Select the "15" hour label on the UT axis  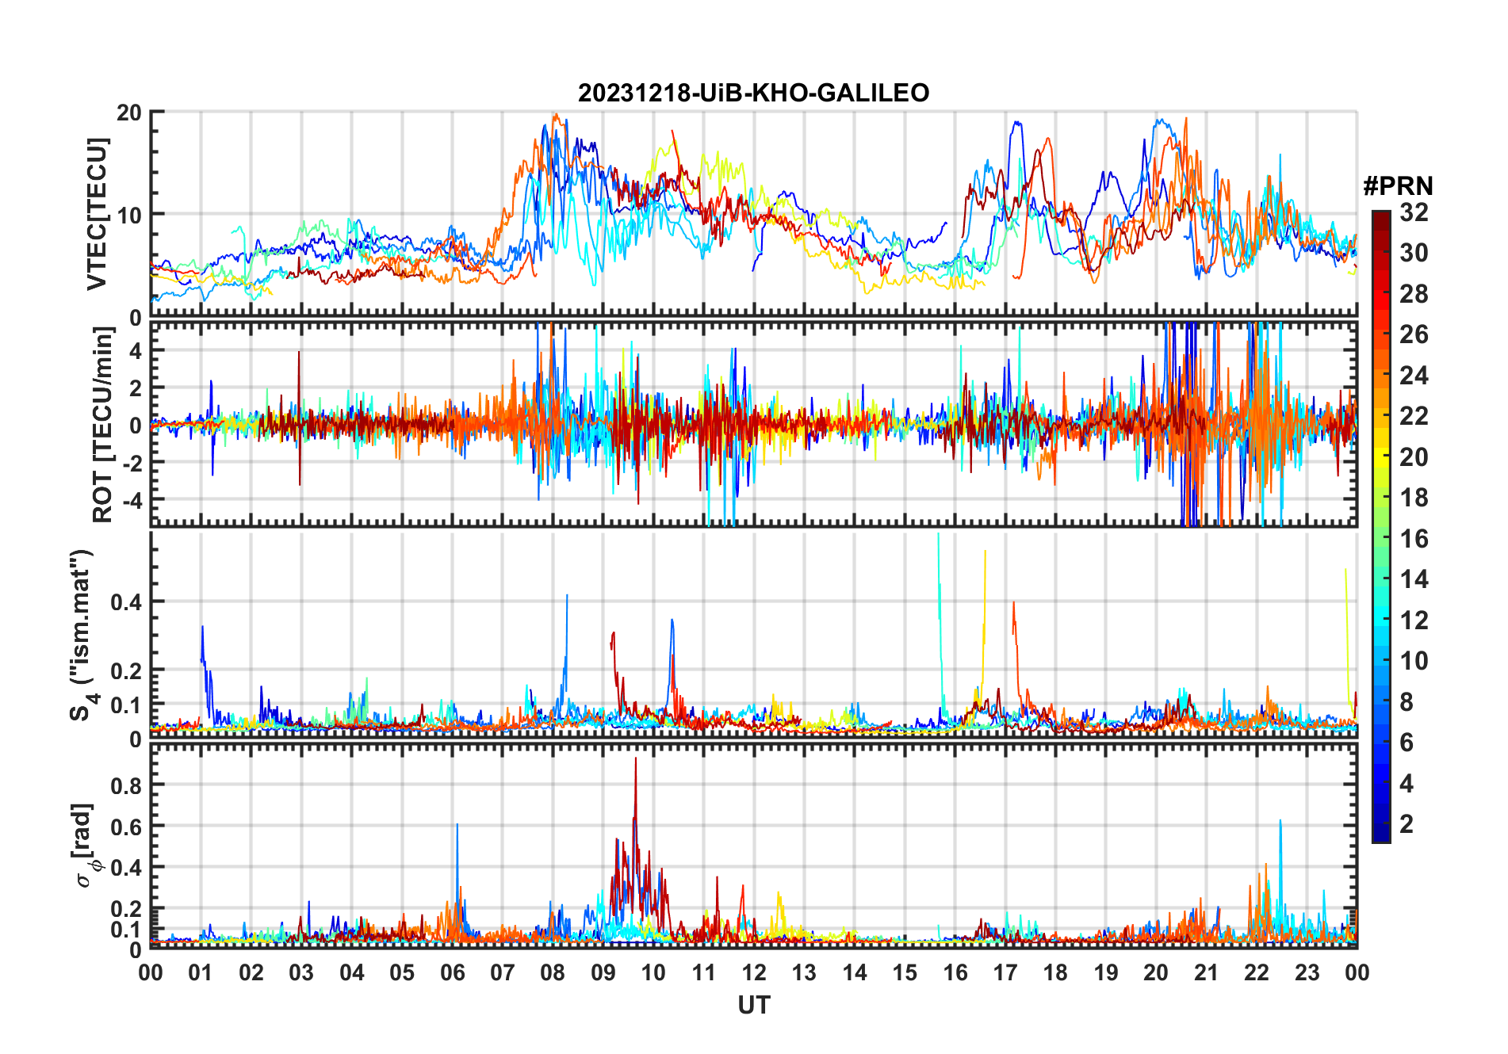[x=905, y=972]
